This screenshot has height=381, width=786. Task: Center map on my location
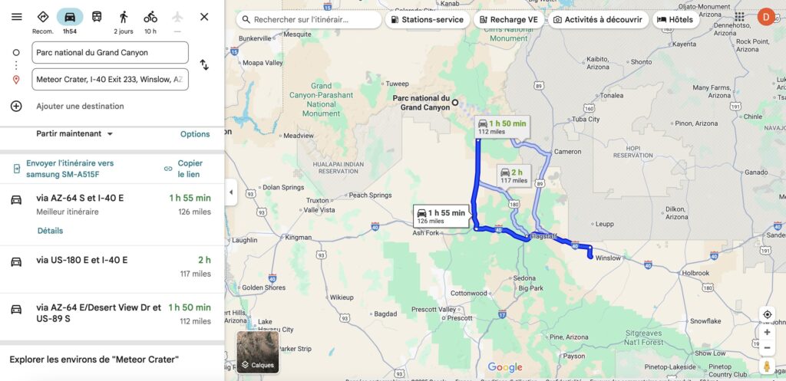point(767,314)
